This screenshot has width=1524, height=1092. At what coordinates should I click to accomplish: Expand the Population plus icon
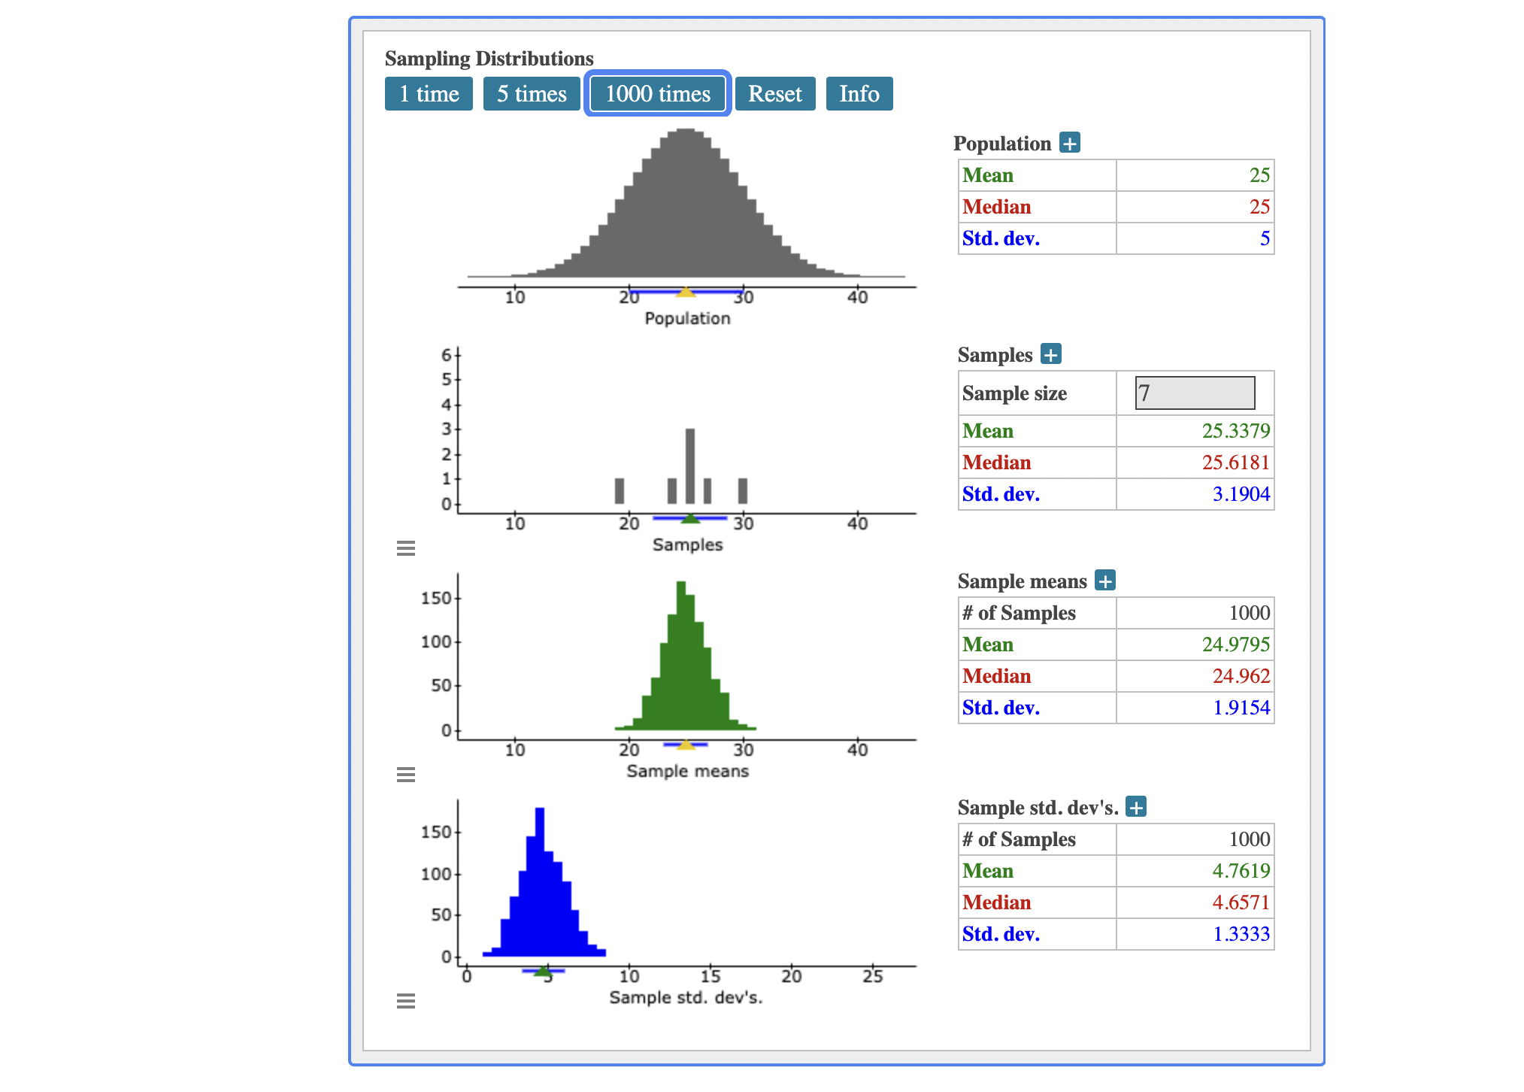[1069, 142]
